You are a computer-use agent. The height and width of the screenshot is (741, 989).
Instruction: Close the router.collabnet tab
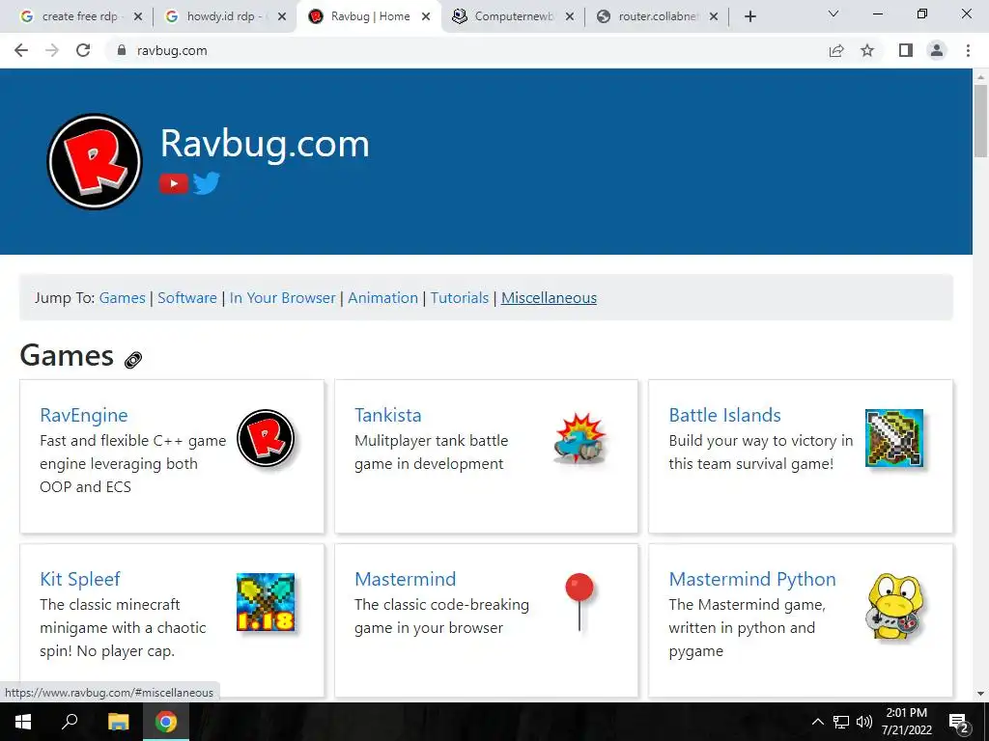tap(714, 16)
